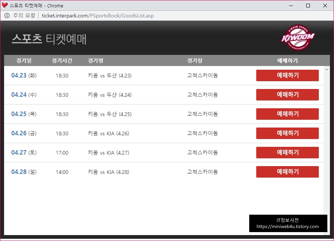Click game name 키움 vs KIA (4.26)

[108, 133]
